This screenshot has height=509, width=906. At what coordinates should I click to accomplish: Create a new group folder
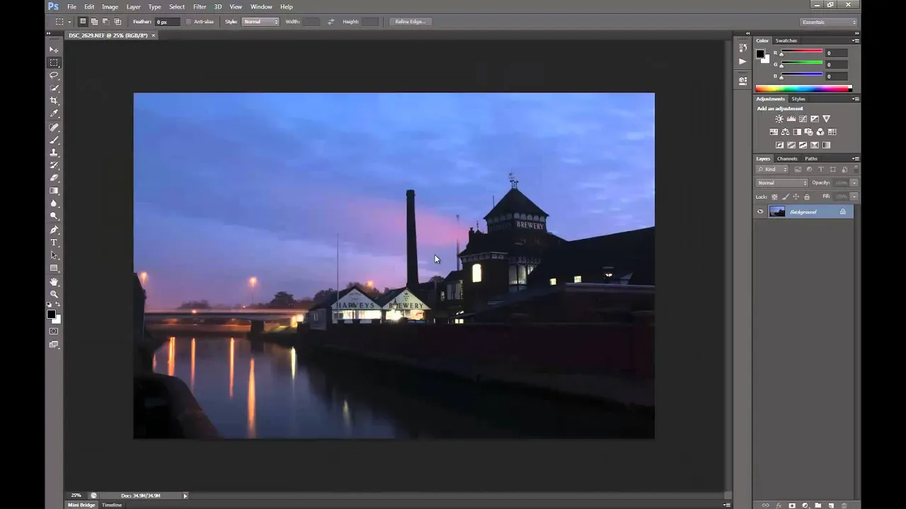[x=818, y=505]
